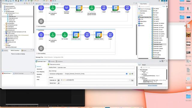This screenshot has height=108, width=192.
Task: Open the Notes section
Action: [x=38, y=77]
